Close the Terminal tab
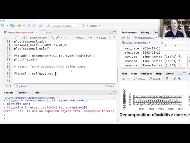This screenshot has height=143, width=190. [29, 93]
